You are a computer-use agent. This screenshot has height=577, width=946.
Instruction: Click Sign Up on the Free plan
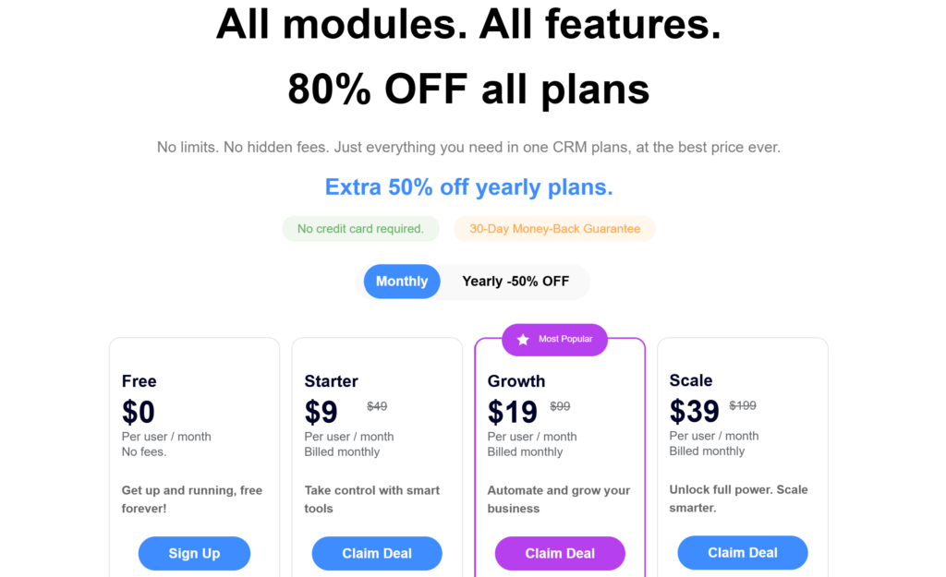(x=194, y=553)
